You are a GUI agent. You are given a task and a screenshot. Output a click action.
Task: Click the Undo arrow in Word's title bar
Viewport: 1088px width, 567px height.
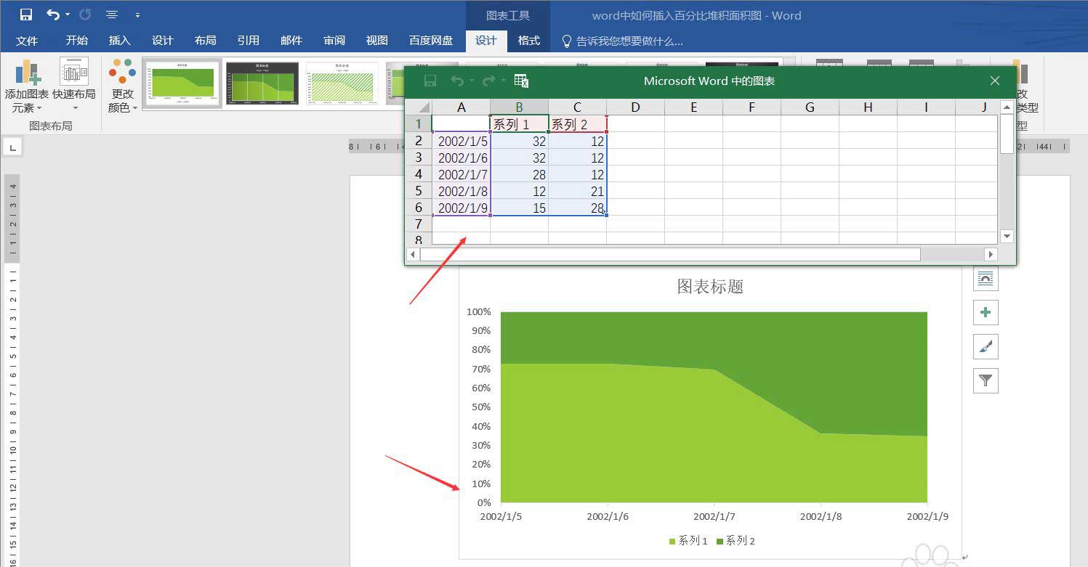53,15
